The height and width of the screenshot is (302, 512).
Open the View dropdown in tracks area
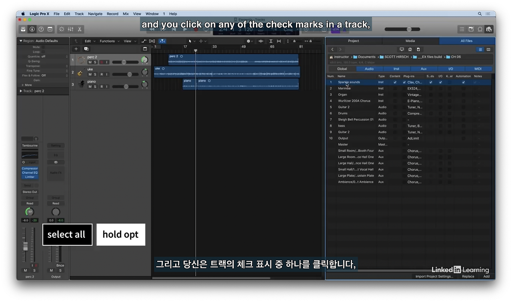click(129, 41)
